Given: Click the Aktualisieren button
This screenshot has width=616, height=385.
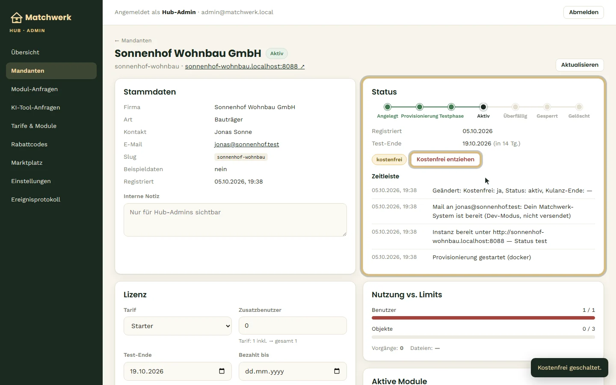Looking at the screenshot, I should [x=580, y=65].
